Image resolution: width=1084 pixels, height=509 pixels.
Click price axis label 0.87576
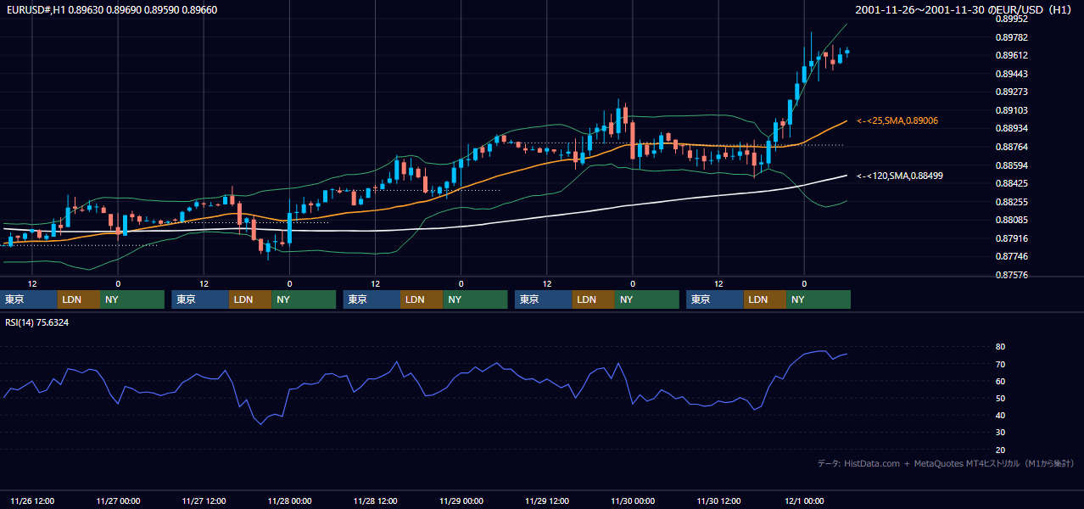[x=1012, y=275]
